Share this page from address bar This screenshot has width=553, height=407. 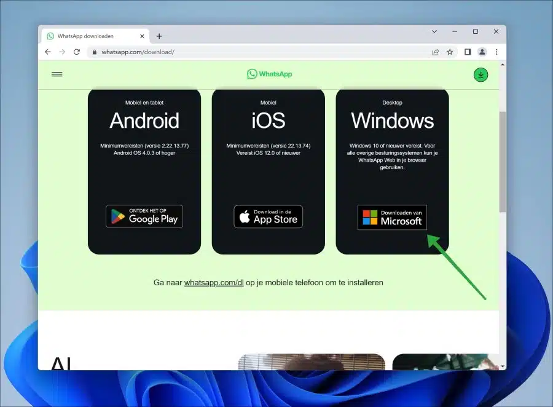pyautogui.click(x=435, y=52)
